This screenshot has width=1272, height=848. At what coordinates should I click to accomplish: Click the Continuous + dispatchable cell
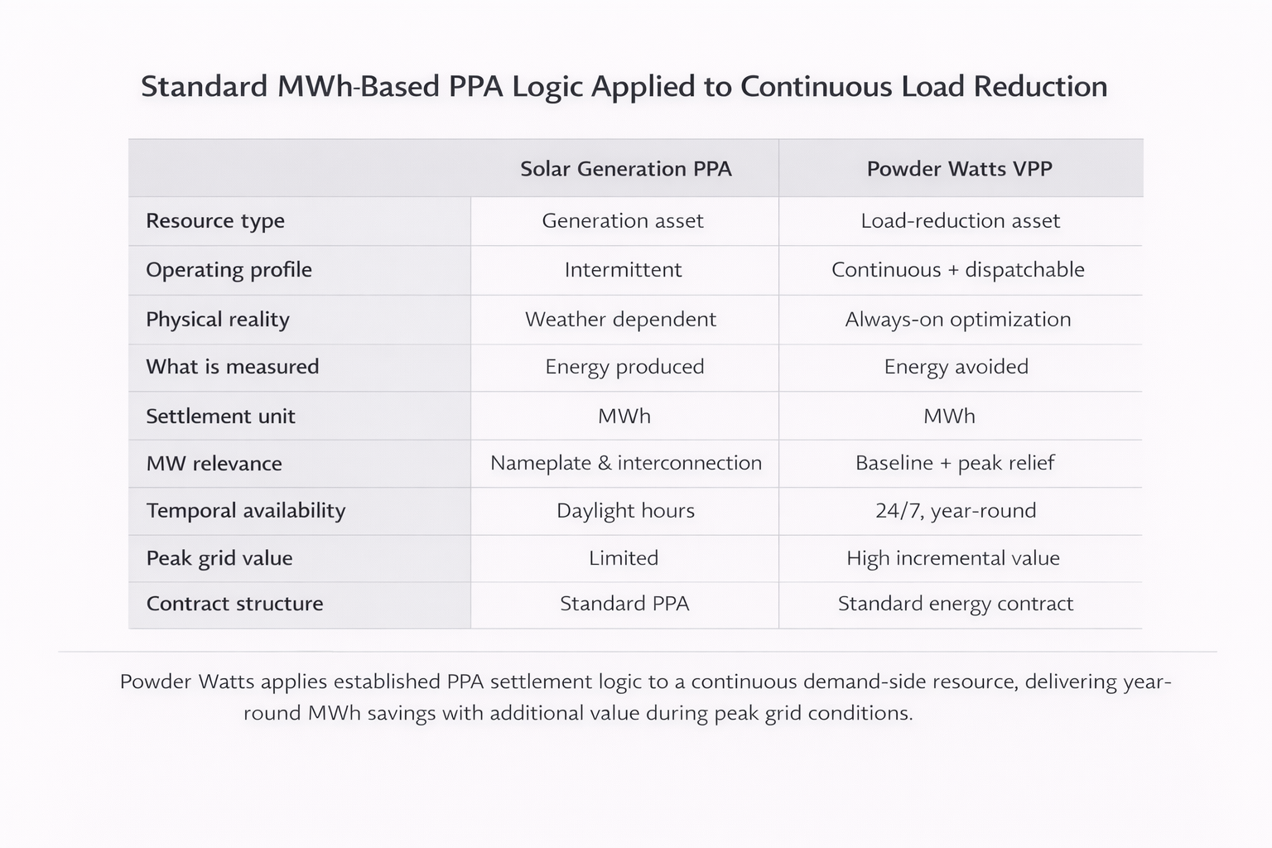pyautogui.click(x=958, y=270)
